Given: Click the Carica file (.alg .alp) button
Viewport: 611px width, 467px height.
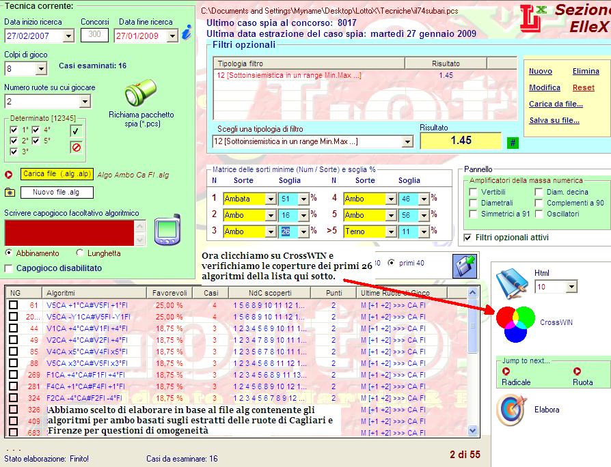Looking at the screenshot, I should tap(57, 174).
